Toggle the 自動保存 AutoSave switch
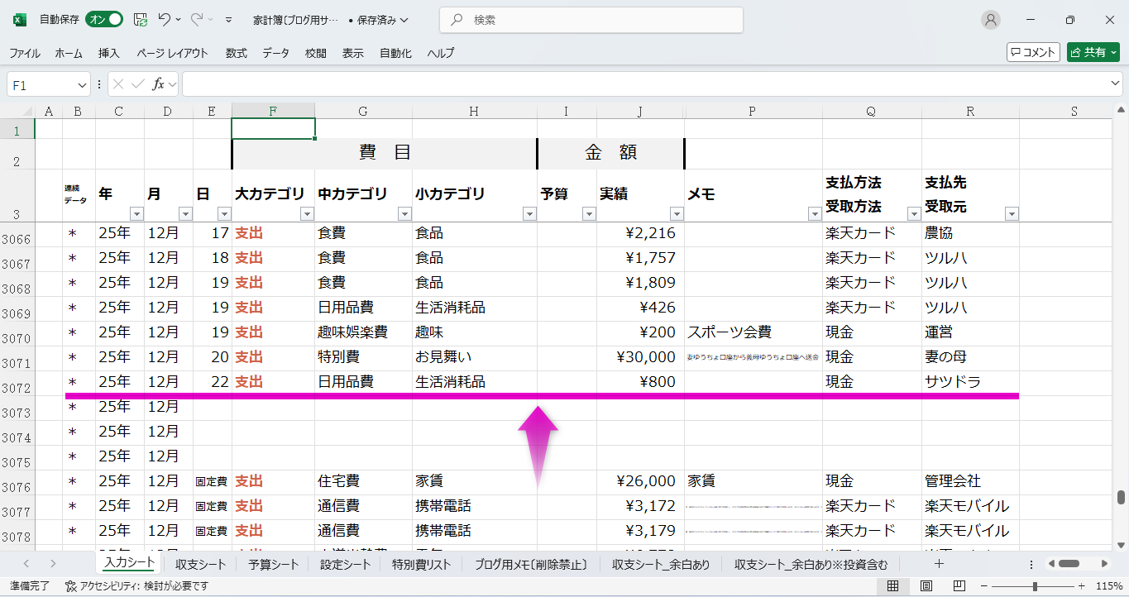Screen dimensions: 1129x597 [x=105, y=20]
